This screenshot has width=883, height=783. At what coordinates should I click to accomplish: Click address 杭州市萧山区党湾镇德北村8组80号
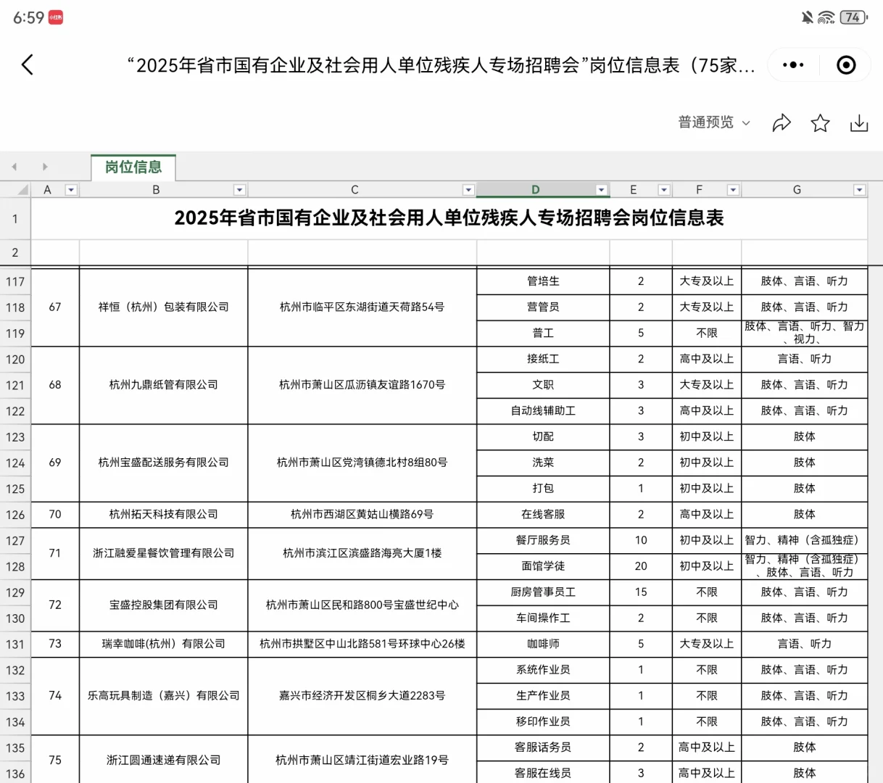pos(362,463)
